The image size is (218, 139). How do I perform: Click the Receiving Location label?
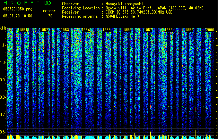pos(81,8)
